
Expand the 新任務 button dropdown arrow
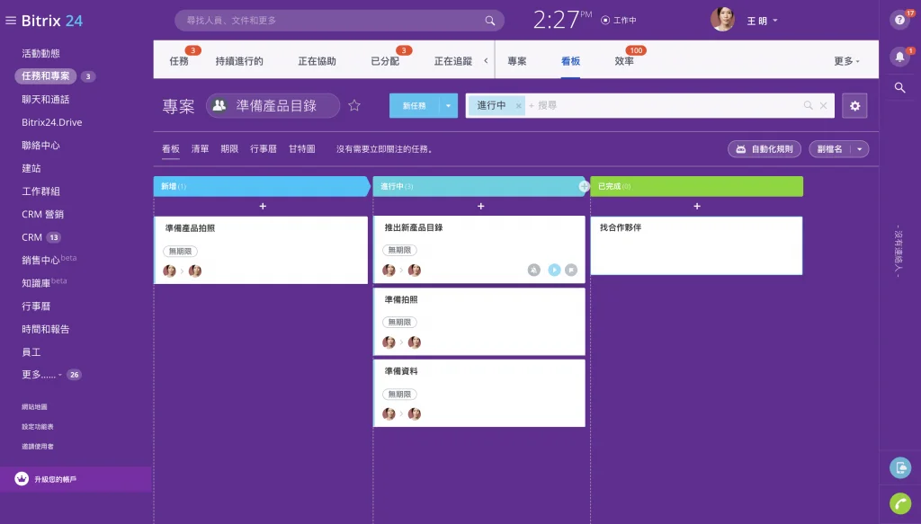[448, 106]
